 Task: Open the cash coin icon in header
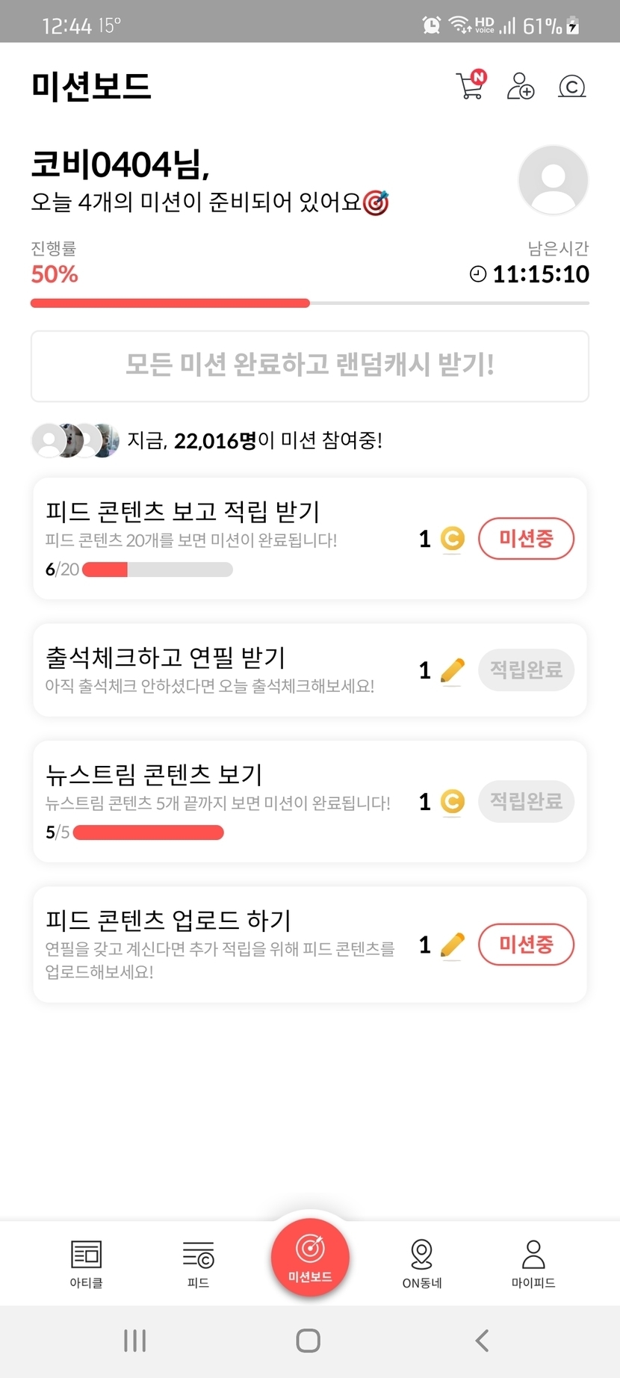tap(571, 87)
